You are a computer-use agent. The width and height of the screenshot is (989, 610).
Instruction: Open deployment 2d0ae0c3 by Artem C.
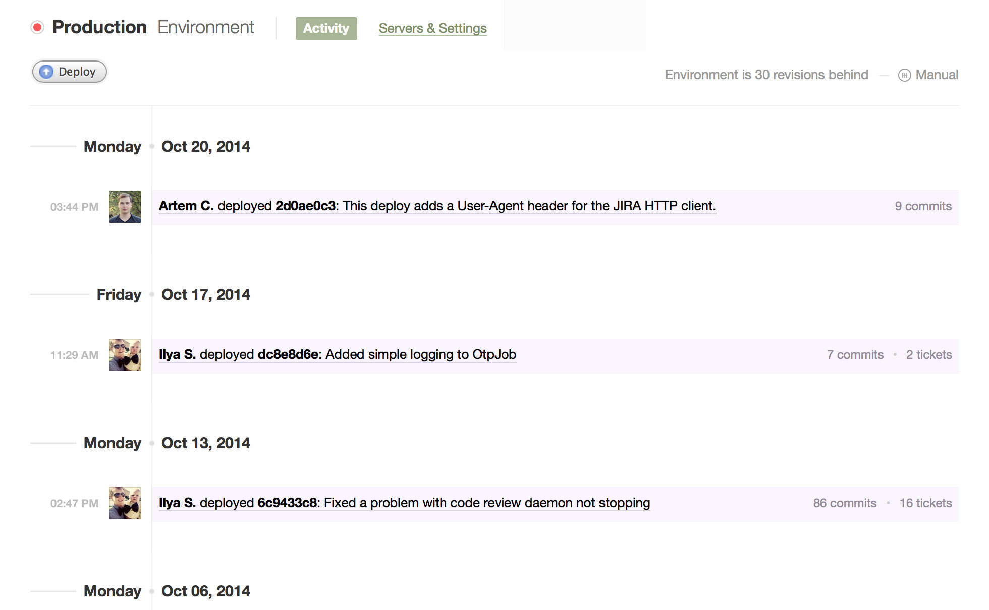437,206
